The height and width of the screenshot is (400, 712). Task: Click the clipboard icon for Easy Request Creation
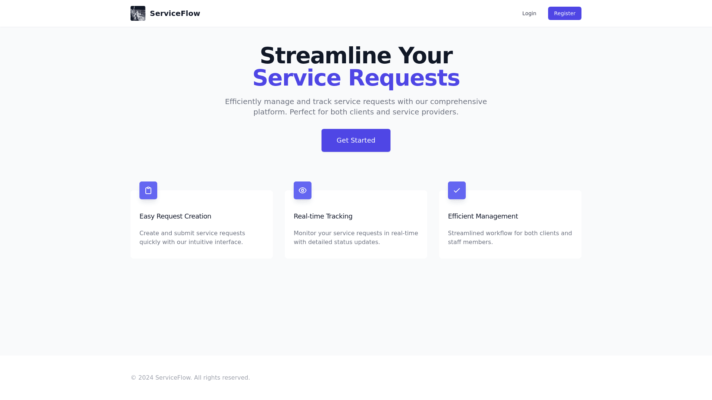click(x=148, y=190)
